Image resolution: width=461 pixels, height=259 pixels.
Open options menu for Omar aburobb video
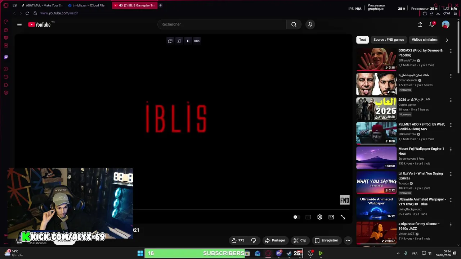pos(451,76)
